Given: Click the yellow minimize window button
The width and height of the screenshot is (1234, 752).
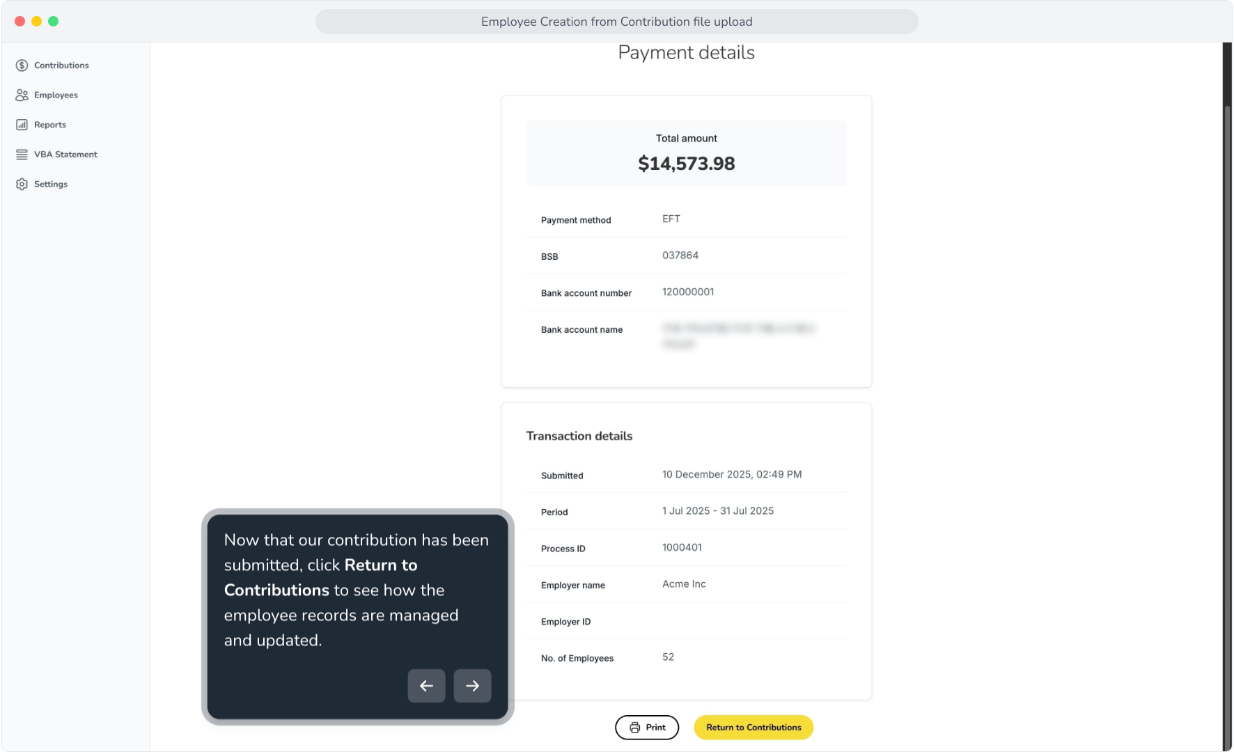Looking at the screenshot, I should (x=37, y=22).
